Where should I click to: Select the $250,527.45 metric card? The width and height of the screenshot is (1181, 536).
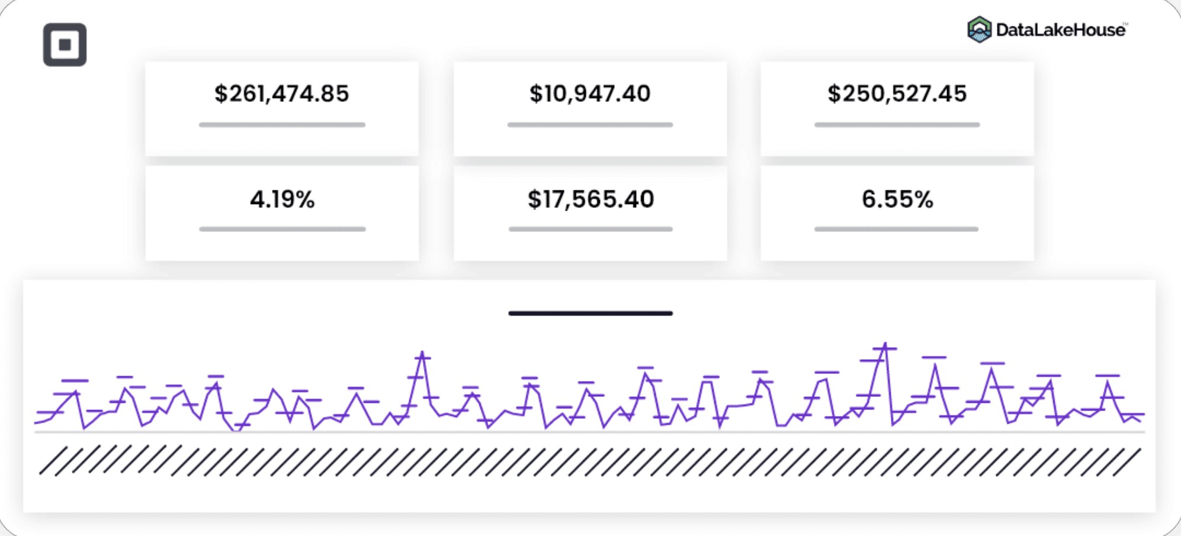click(x=897, y=109)
